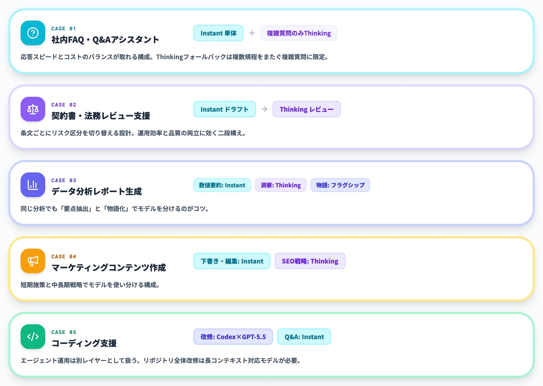Click the question mark icon for CASE 01
This screenshot has height=386, width=543.
pyautogui.click(x=33, y=33)
